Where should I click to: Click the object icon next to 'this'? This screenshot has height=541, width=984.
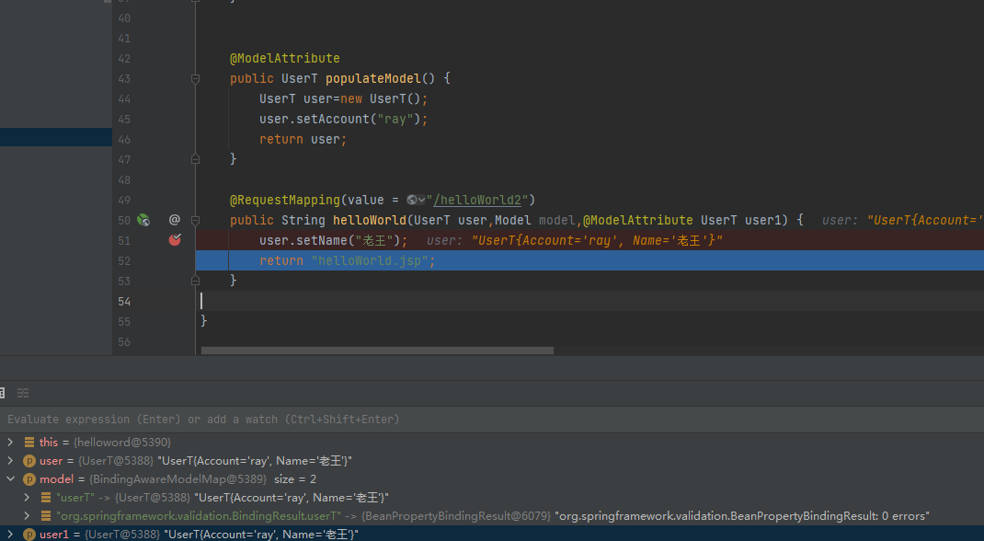[29, 443]
